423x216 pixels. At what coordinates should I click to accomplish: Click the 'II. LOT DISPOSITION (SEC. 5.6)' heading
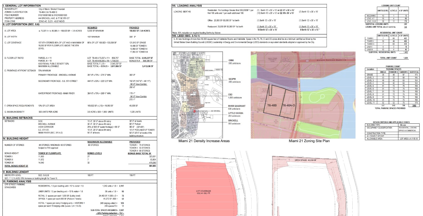coord(21,24)
